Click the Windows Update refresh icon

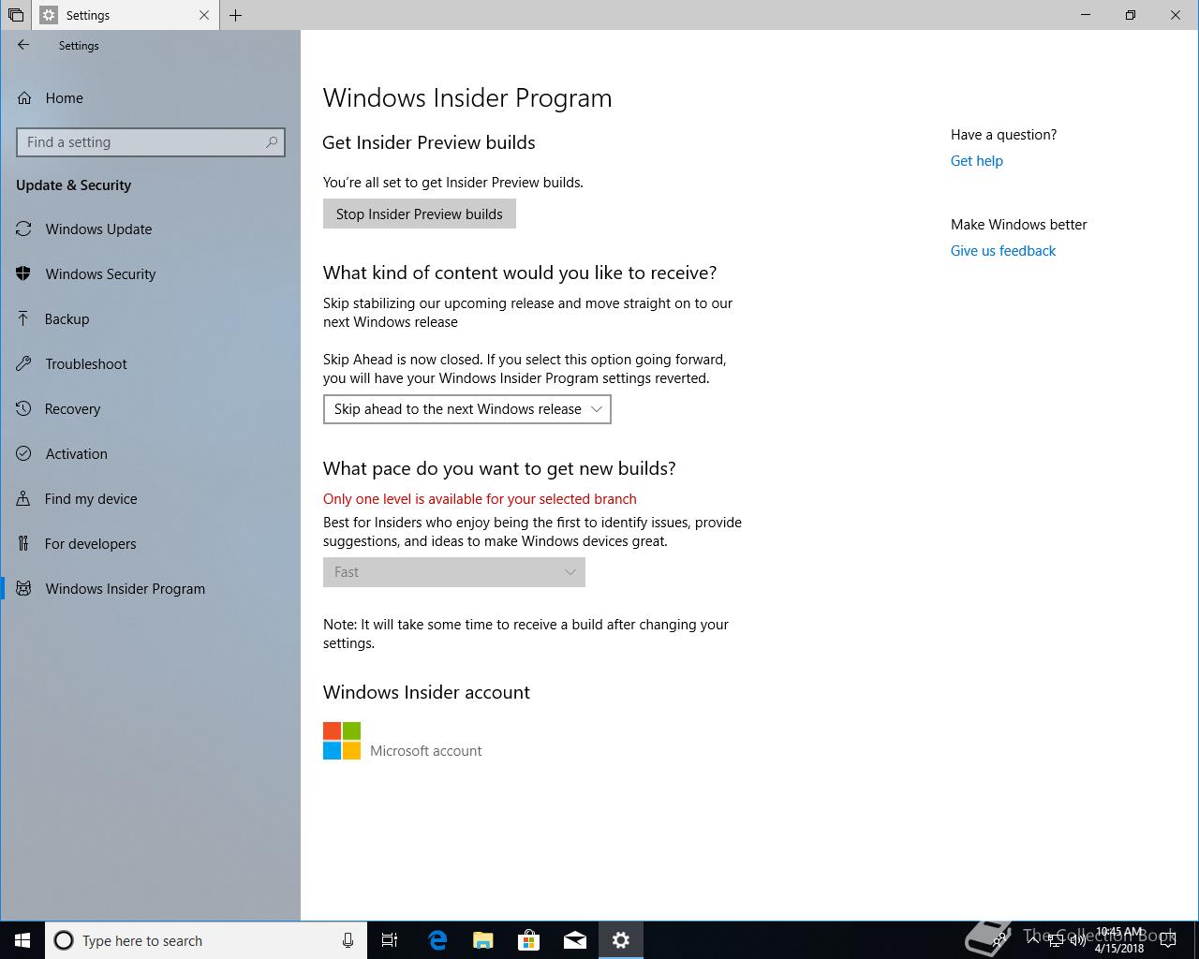pyautogui.click(x=24, y=229)
